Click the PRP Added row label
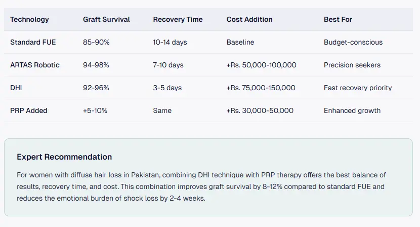Screen dimensions: 420x227 tap(29, 110)
